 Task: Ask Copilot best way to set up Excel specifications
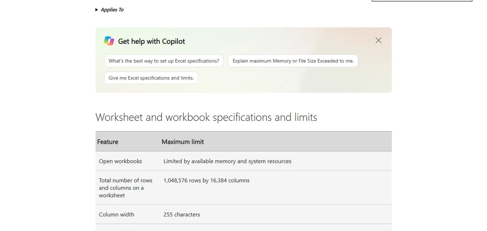pyautogui.click(x=164, y=61)
